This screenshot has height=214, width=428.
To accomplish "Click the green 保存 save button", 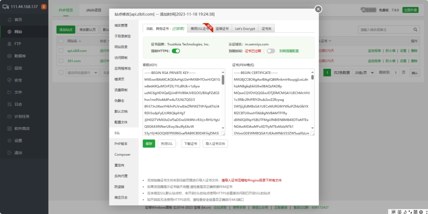I will tap(148, 144).
